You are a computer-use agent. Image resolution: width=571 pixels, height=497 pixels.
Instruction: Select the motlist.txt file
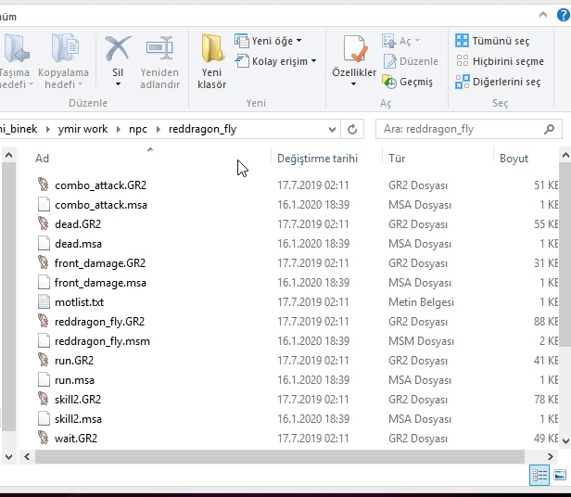point(79,302)
